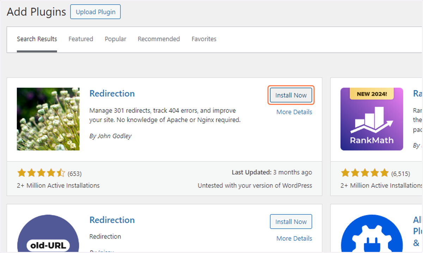Click the blue gear plug plugin icon
This screenshot has height=253, width=423.
click(x=372, y=233)
